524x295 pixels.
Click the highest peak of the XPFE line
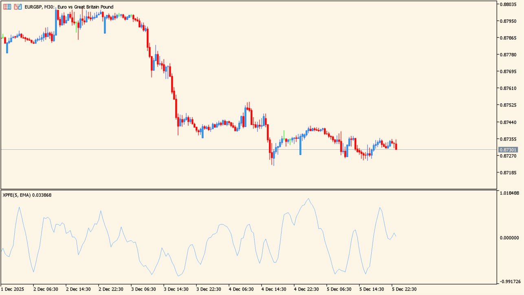tap(308, 199)
